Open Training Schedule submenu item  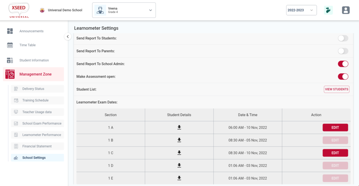tap(37, 100)
